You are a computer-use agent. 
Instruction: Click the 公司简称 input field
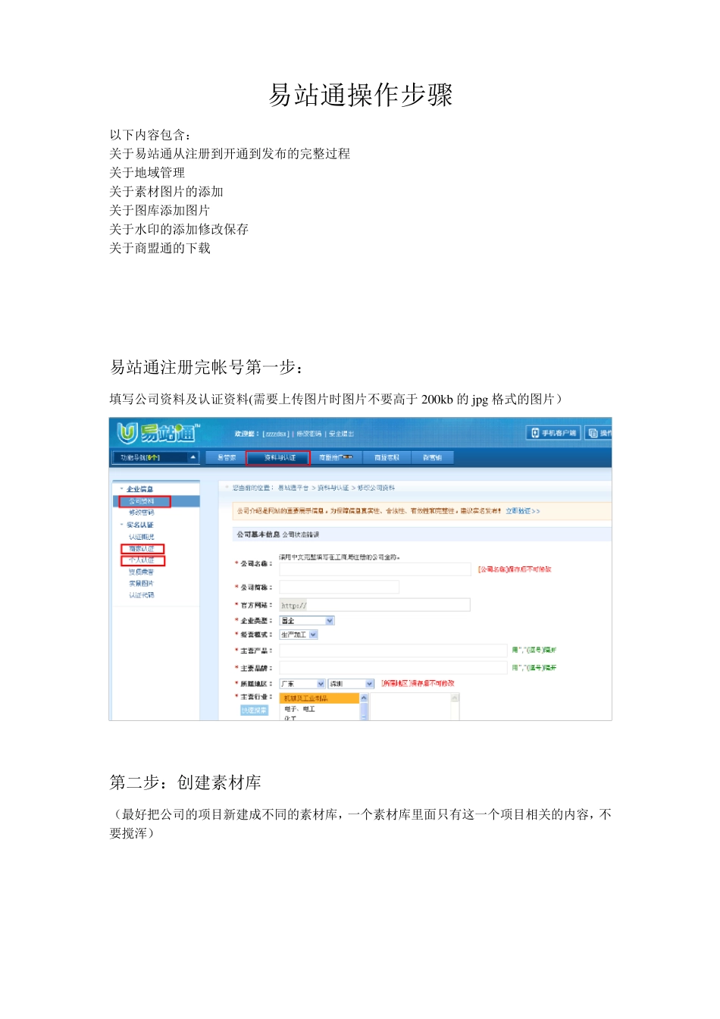[339, 587]
